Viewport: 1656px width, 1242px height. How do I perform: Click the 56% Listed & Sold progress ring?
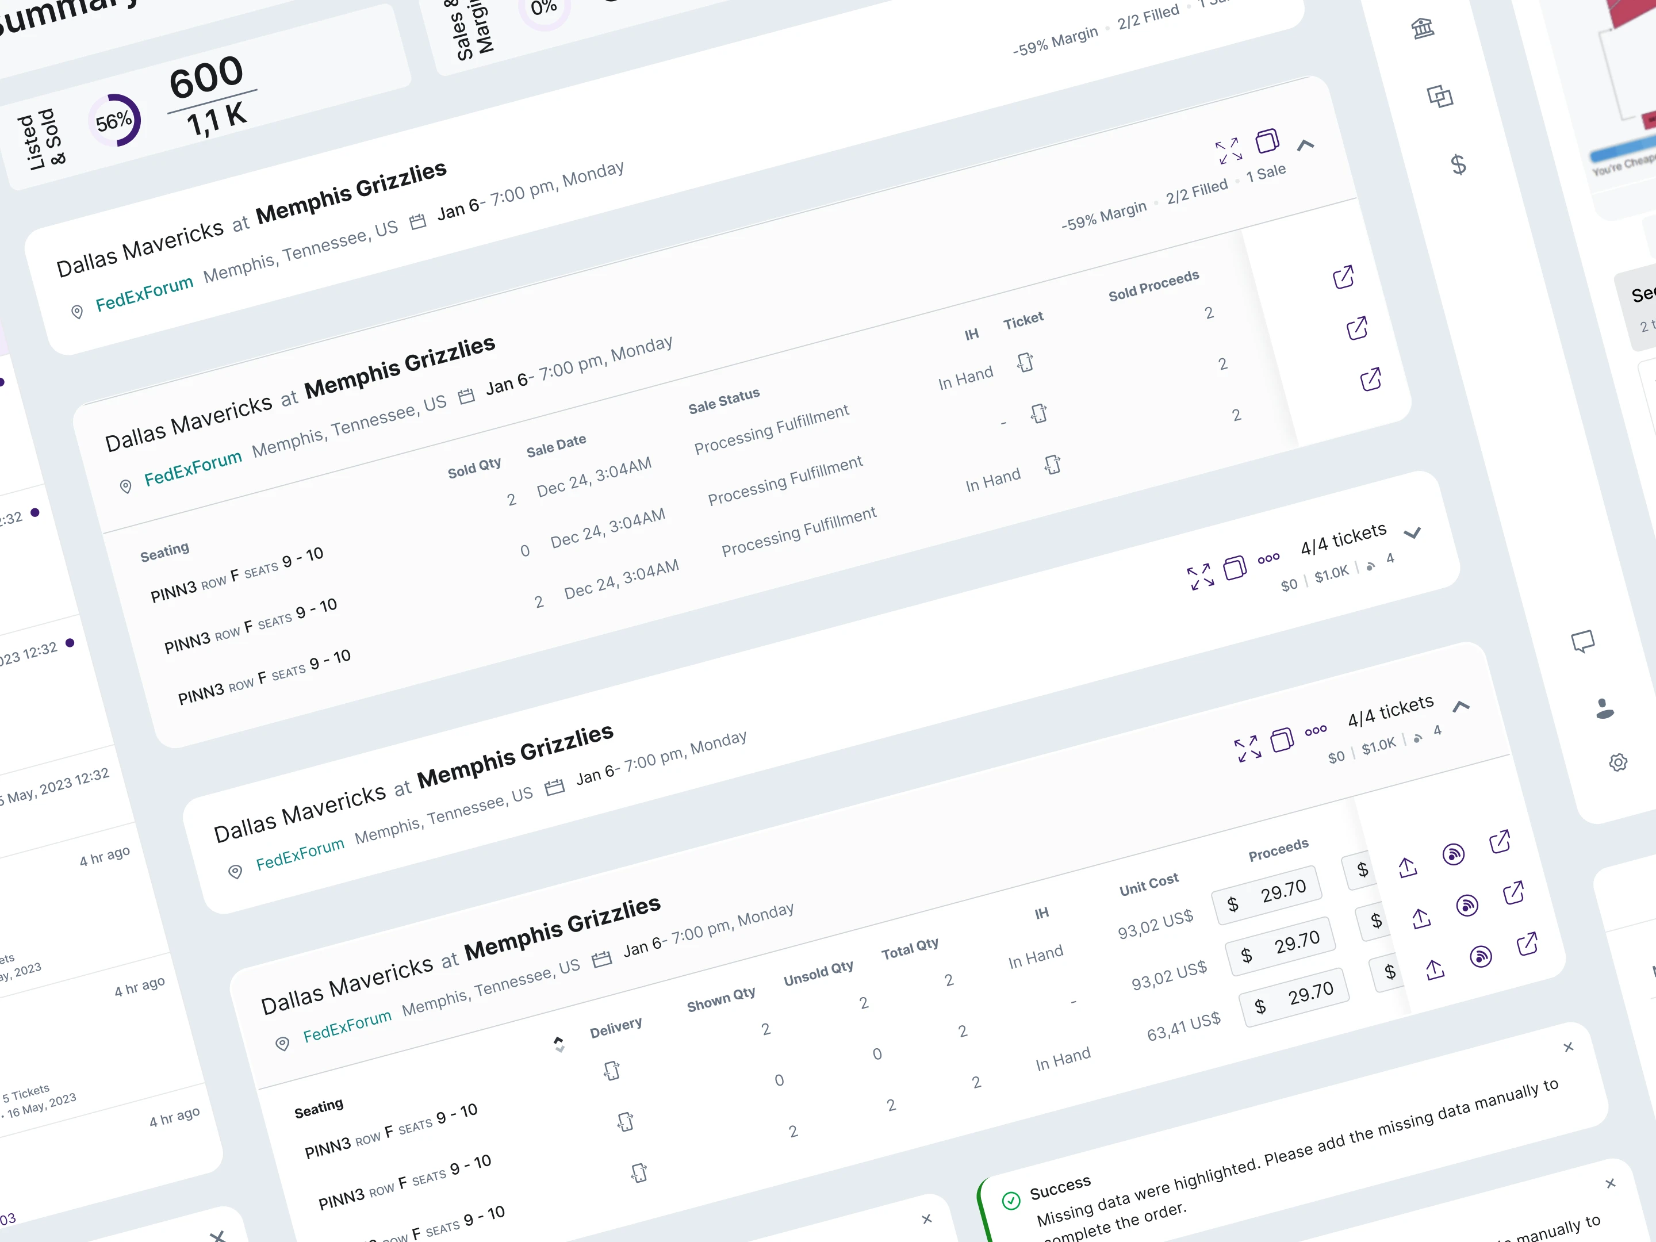coord(114,121)
